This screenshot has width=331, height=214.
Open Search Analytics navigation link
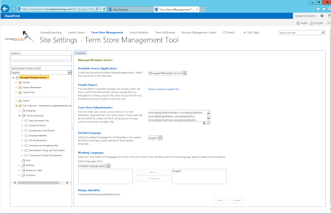[x=139, y=33]
